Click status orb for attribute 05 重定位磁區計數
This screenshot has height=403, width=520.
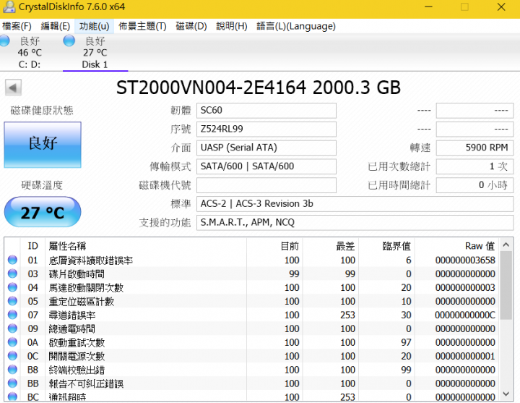point(12,301)
